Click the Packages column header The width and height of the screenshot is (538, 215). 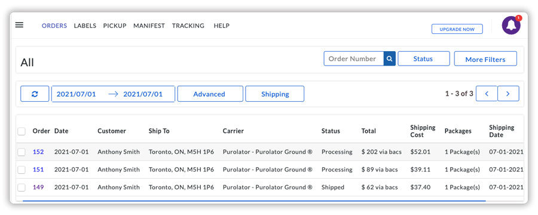pos(458,131)
